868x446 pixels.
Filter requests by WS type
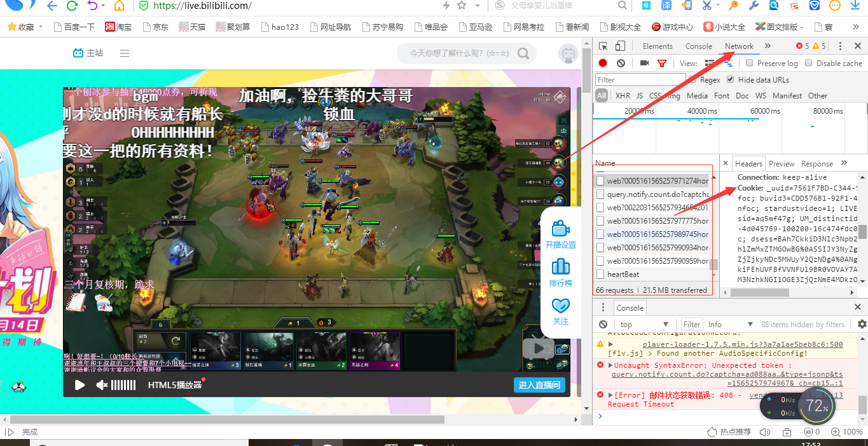(761, 96)
